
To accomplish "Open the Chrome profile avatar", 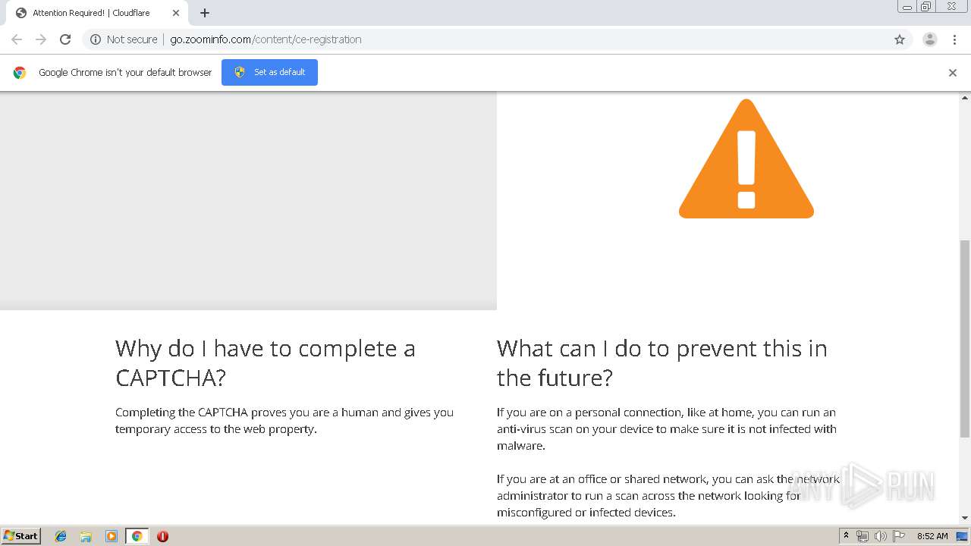I will (930, 39).
